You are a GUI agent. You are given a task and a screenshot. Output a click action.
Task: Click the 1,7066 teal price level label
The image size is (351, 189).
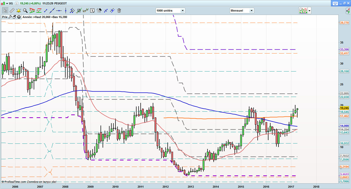click(x=344, y=181)
